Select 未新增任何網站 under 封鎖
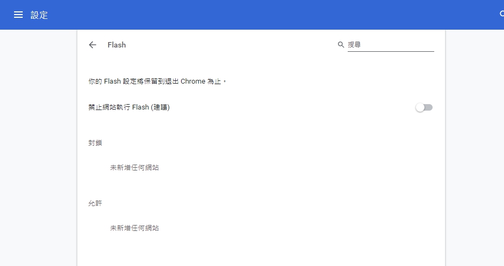The image size is (504, 266). [x=134, y=167]
